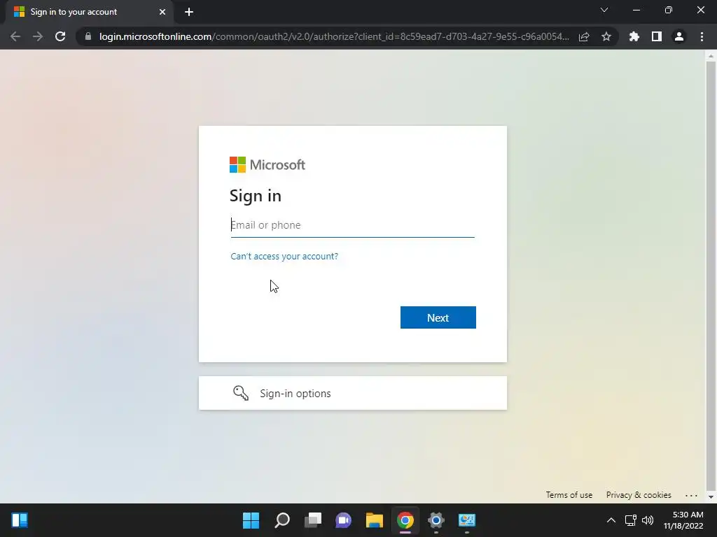Toggle the browser side panel icon

point(657,36)
